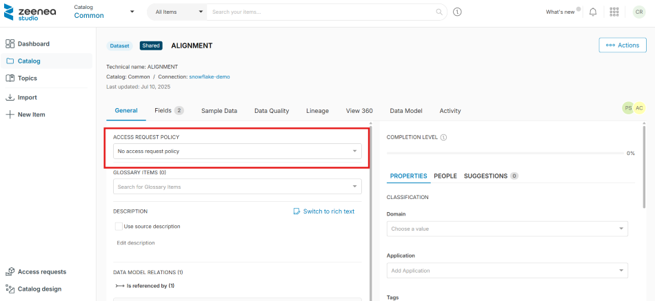
Task: Open the snowflake-demo connection link
Action: coord(210,76)
